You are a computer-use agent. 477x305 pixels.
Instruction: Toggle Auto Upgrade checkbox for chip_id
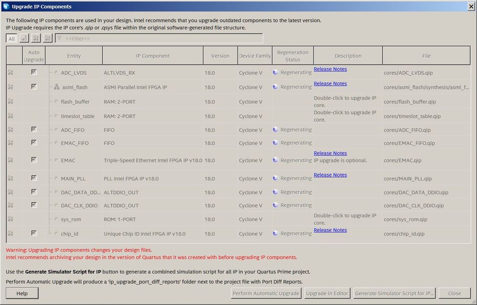pyautogui.click(x=34, y=233)
